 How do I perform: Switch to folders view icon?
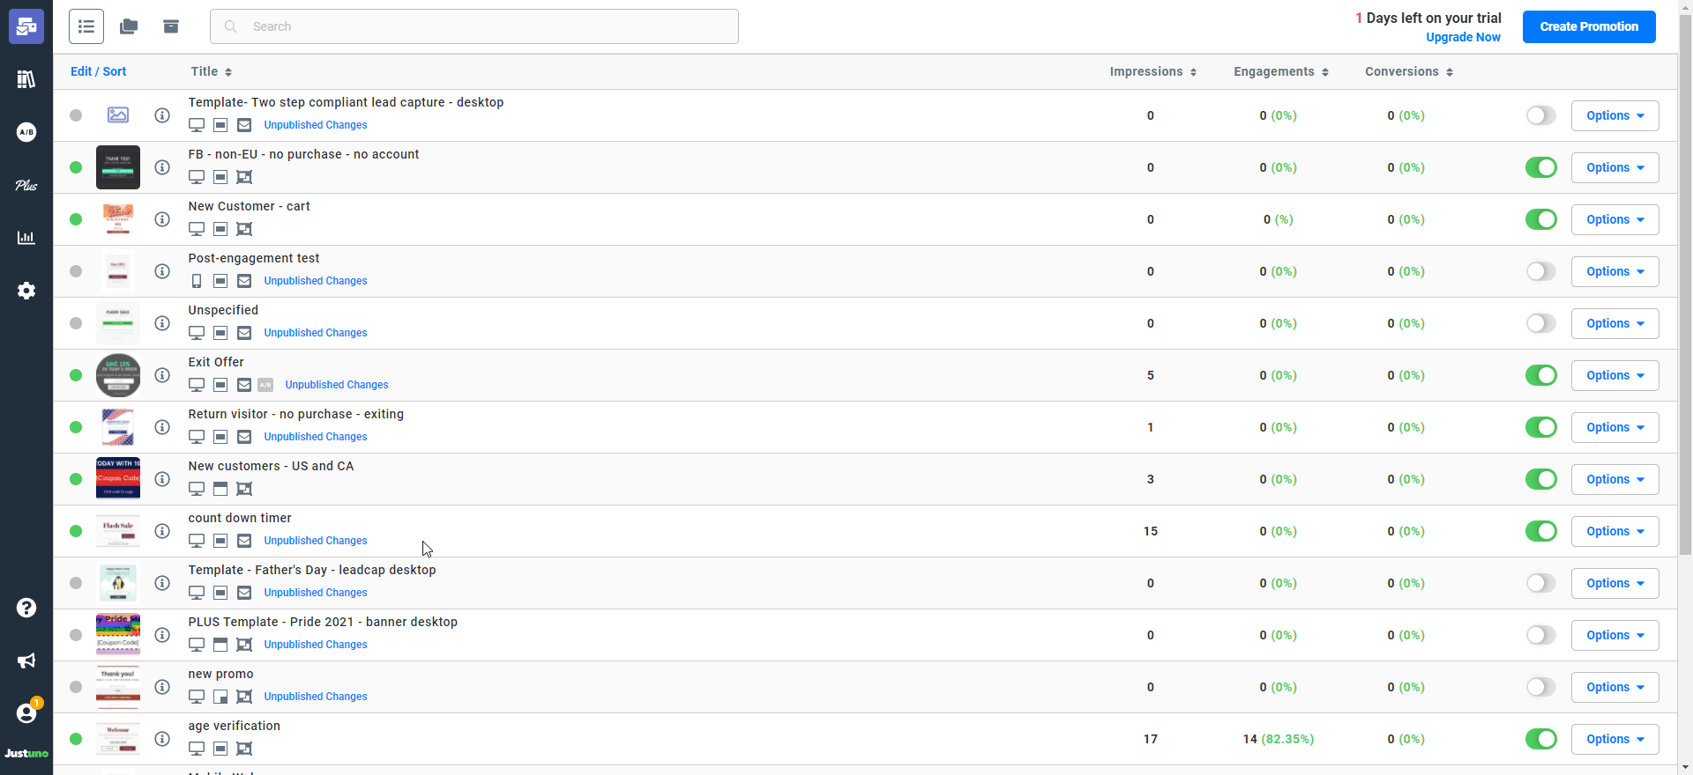pyautogui.click(x=129, y=26)
